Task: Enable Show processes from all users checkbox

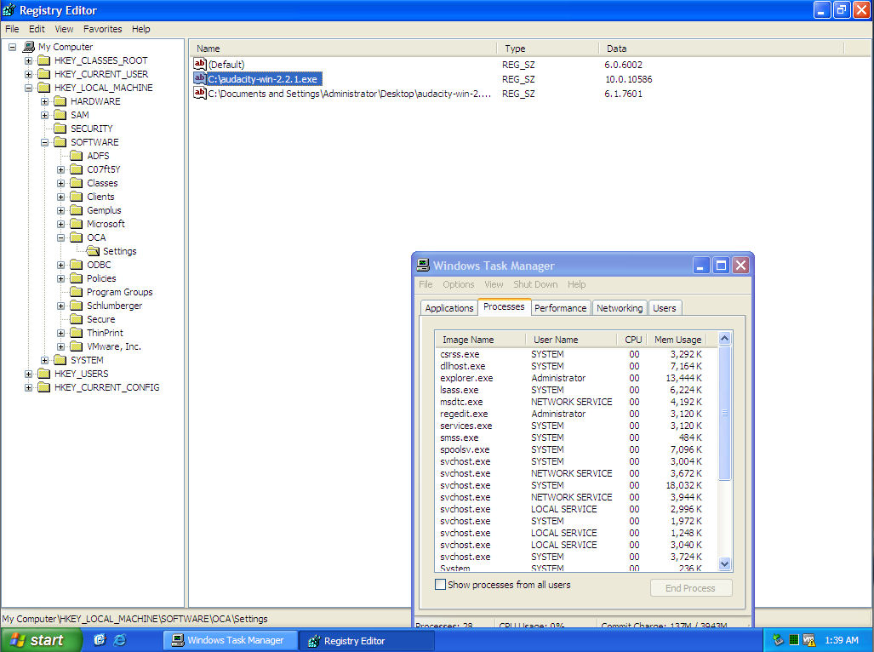Action: (x=440, y=585)
